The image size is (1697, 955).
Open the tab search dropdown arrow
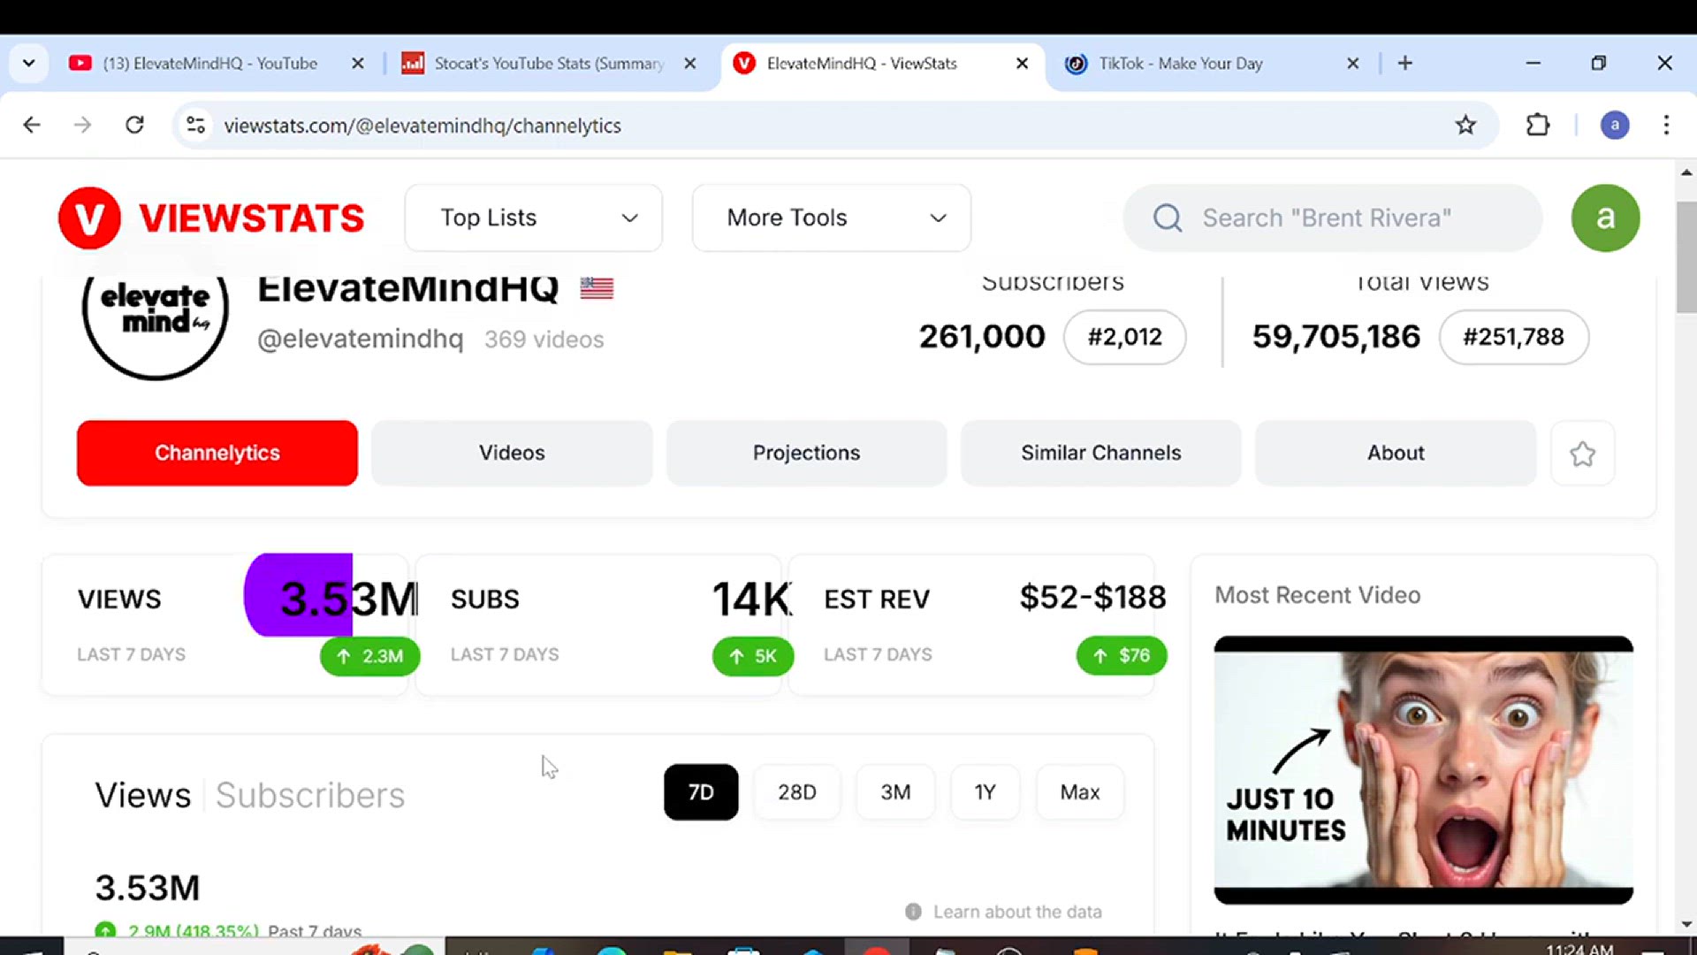click(x=28, y=64)
